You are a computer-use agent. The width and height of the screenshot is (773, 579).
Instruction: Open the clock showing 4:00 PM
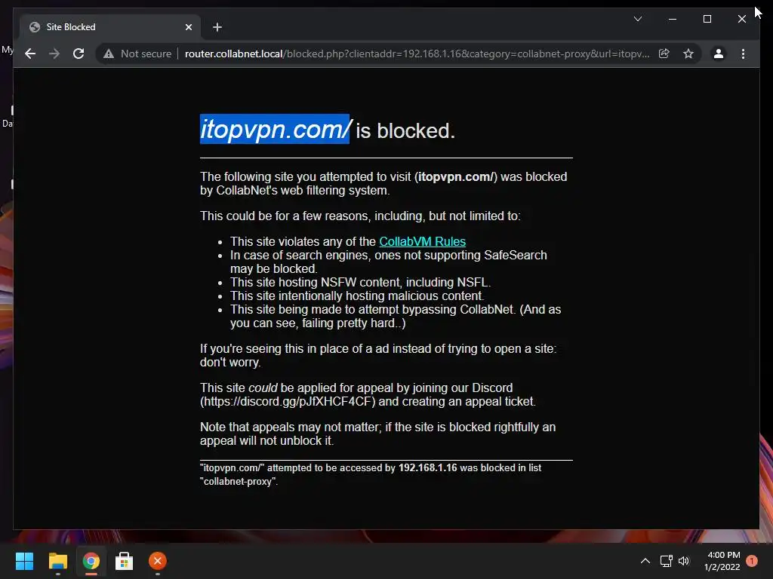722,561
